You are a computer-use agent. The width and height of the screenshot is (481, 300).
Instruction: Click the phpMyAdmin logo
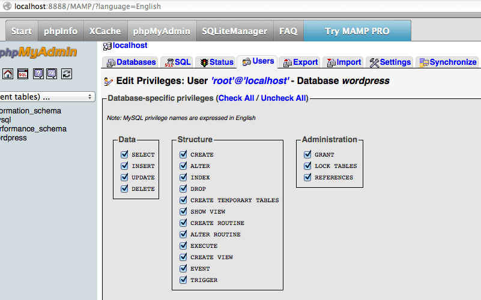38,52
